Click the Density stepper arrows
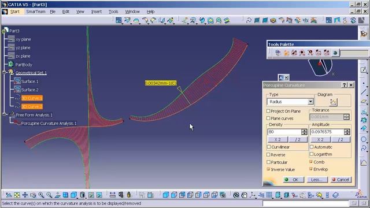 (304, 132)
